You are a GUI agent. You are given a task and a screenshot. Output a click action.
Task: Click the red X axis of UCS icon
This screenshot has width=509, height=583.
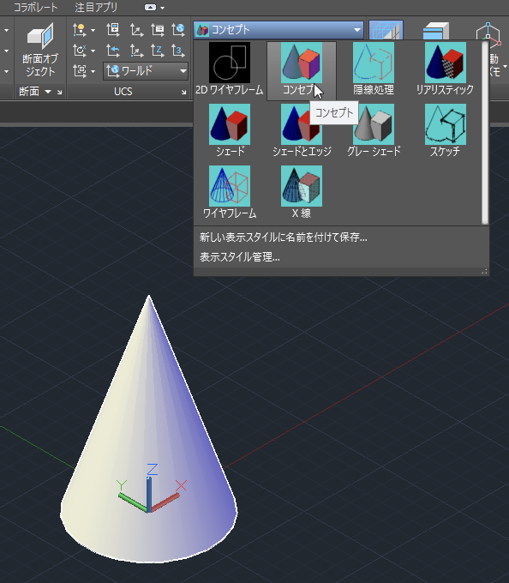click(165, 502)
